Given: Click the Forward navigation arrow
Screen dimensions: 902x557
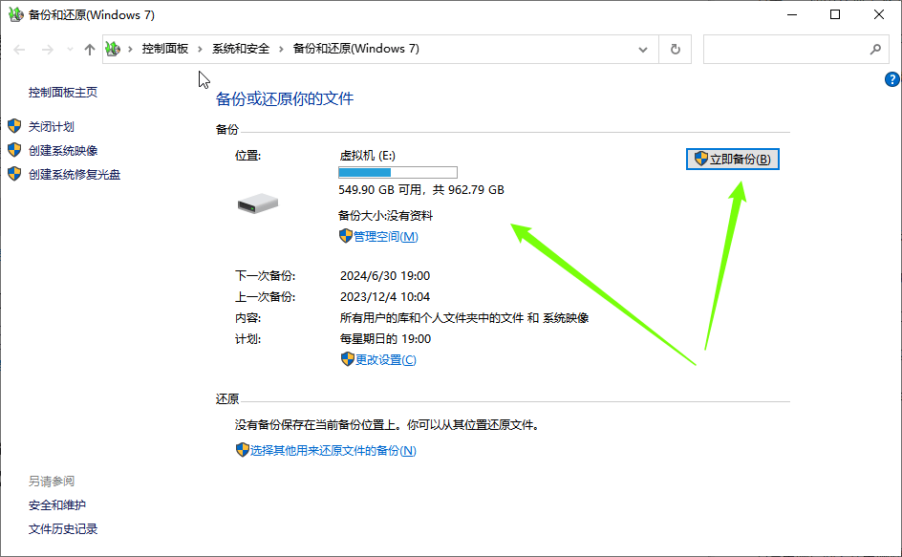Looking at the screenshot, I should [48, 50].
